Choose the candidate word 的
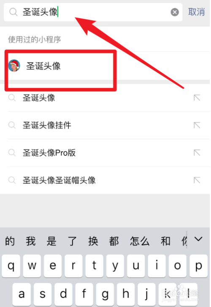The height and width of the screenshot is (307, 211). [x=10, y=241]
